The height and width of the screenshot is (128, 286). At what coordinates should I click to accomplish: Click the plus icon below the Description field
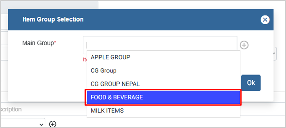point(53,124)
